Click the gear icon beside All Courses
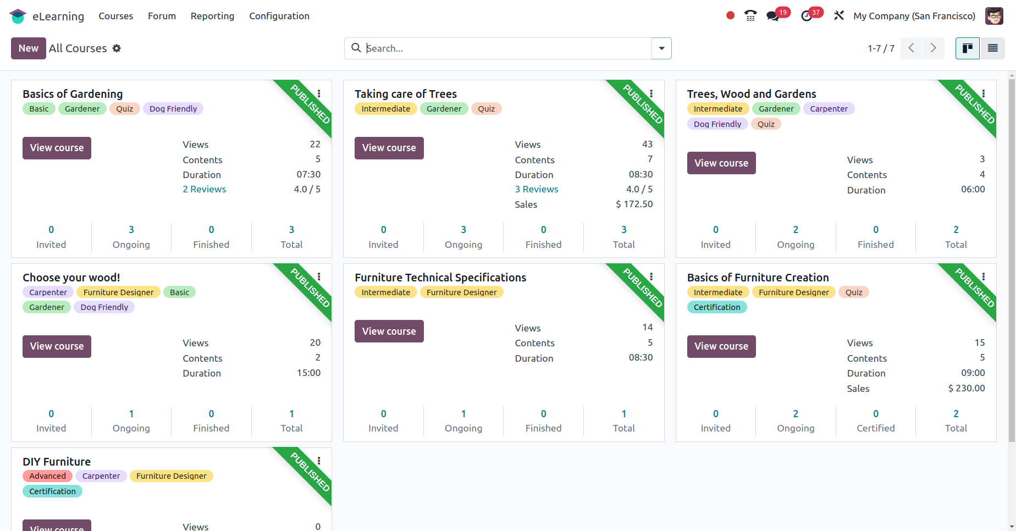Viewport: 1016px width, 531px height. pyautogui.click(x=117, y=48)
